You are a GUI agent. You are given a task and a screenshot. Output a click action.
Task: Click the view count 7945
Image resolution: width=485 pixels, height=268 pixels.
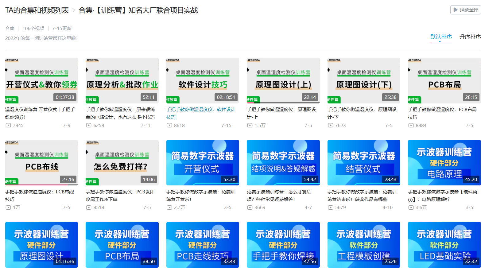[x=18, y=125]
